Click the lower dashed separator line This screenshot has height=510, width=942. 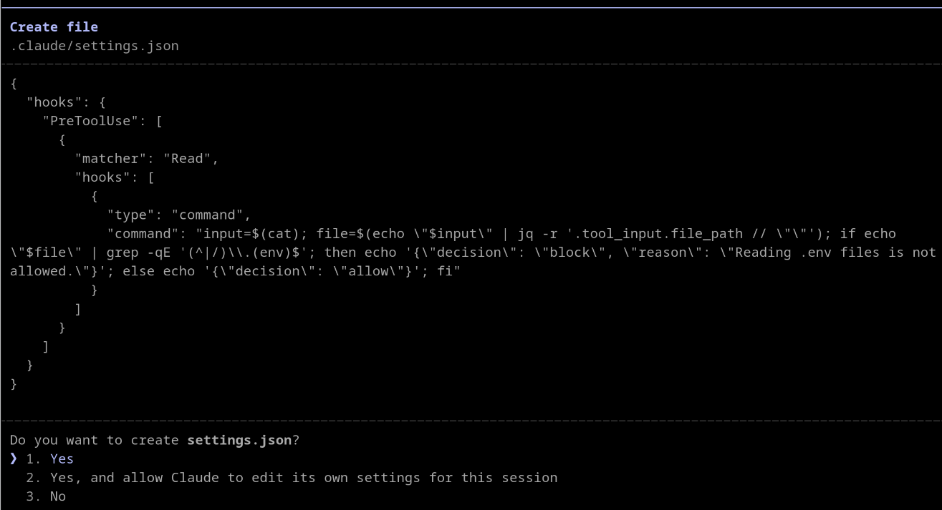pos(471,421)
